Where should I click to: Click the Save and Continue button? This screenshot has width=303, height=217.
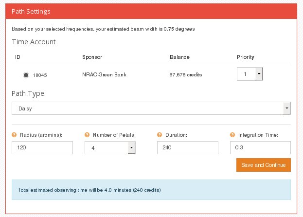coord(264,165)
